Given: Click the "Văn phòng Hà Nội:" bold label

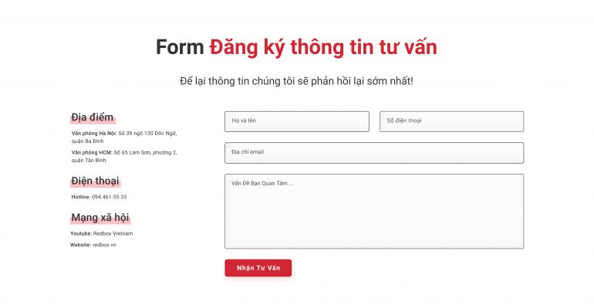Looking at the screenshot, I should tap(94, 134).
